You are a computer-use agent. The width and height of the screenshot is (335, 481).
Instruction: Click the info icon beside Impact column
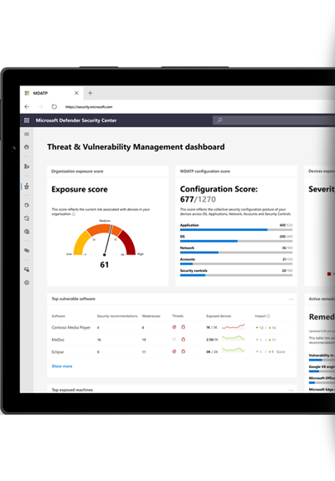coord(268,316)
